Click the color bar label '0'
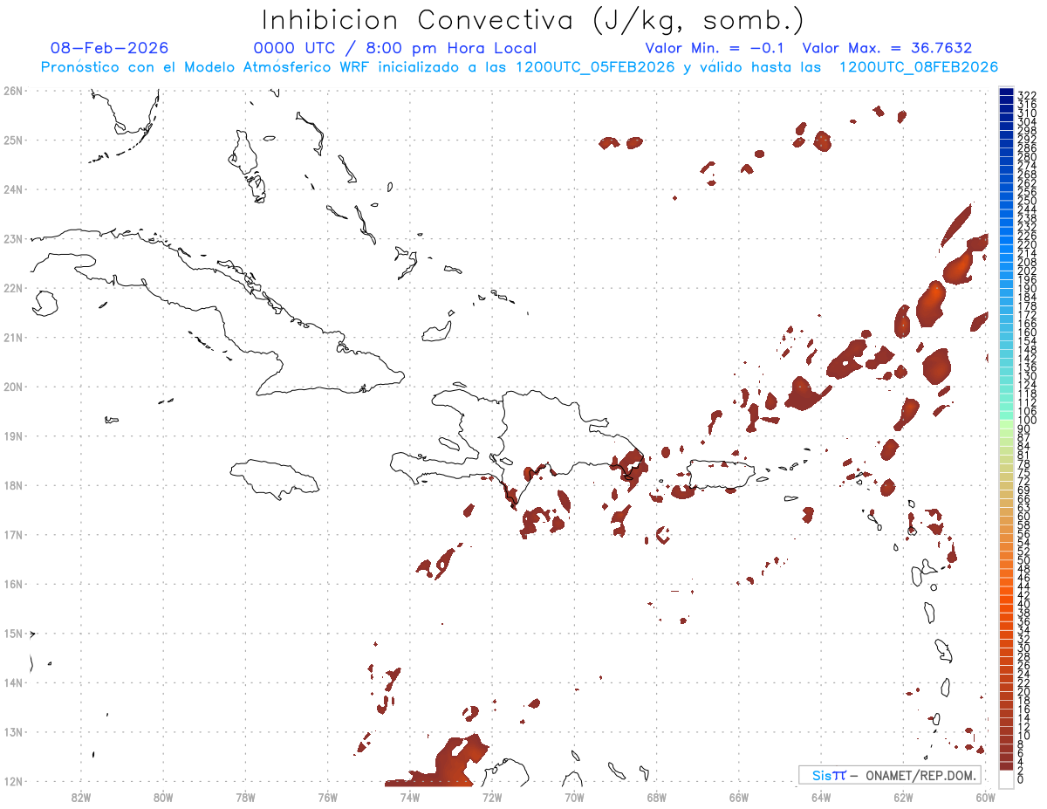 (1021, 779)
